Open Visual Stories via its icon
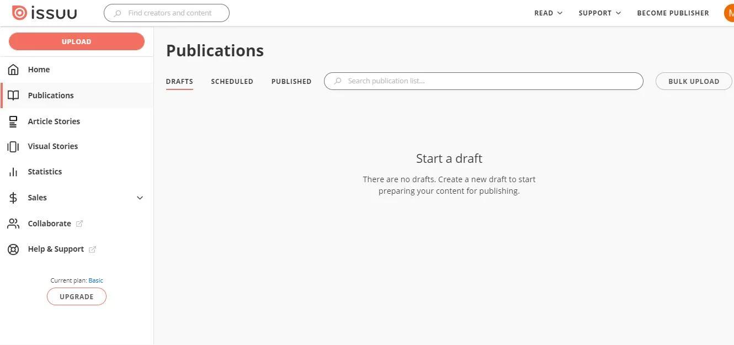Viewport: 734px width, 345px height. [13, 146]
